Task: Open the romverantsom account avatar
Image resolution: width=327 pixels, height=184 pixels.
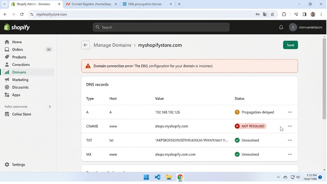Action: (293, 27)
